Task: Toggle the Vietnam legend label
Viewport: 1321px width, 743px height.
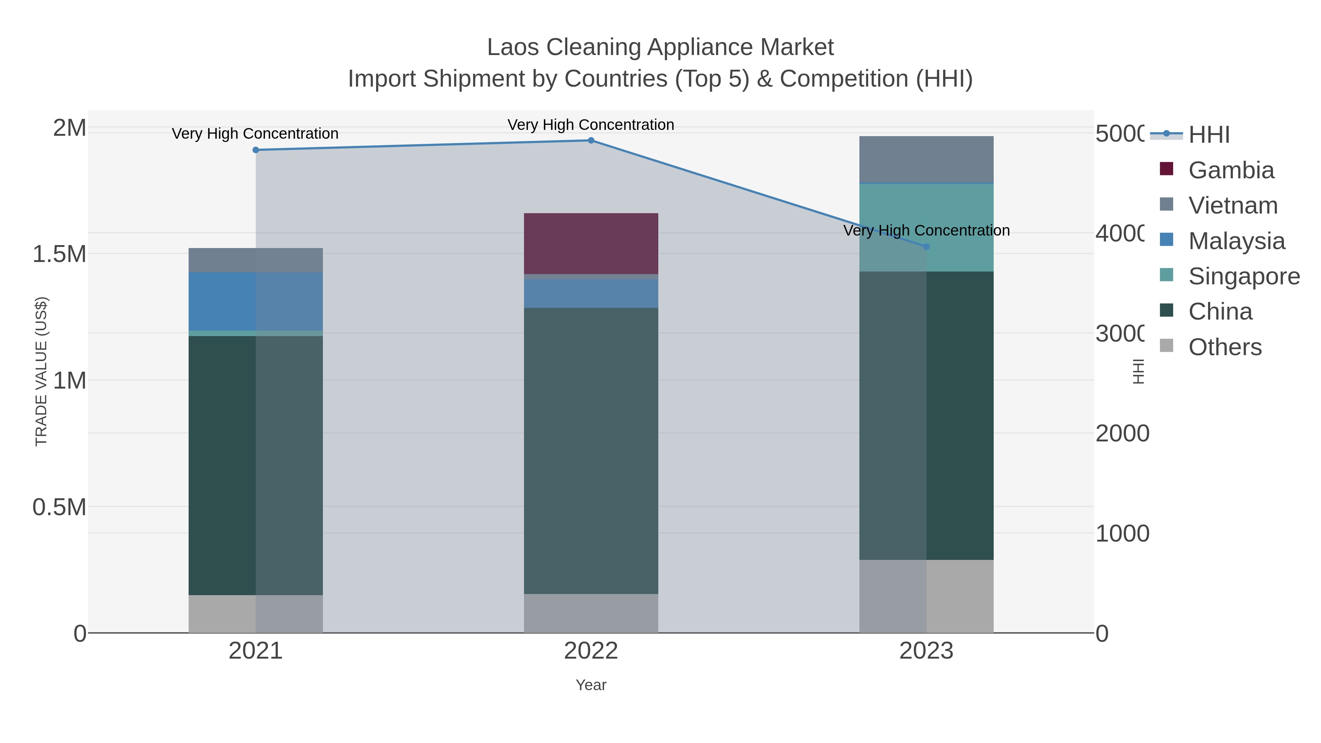Action: [1233, 205]
